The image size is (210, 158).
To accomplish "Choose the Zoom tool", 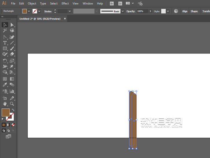I will pyautogui.click(x=12, y=104).
